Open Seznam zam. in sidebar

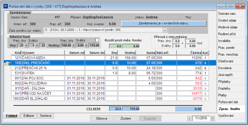231,14
